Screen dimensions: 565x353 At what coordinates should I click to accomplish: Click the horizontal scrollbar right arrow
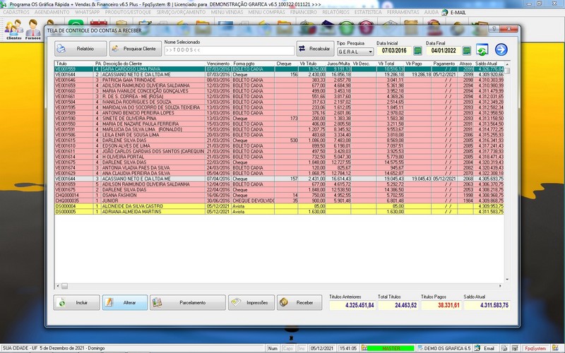(x=500, y=286)
